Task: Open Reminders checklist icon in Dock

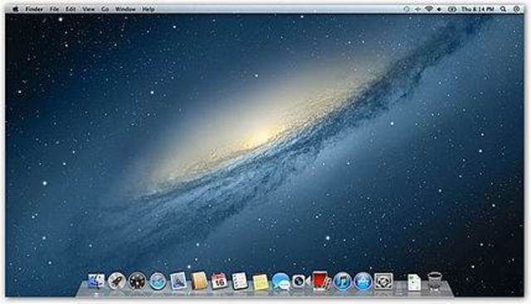Action: (240, 281)
